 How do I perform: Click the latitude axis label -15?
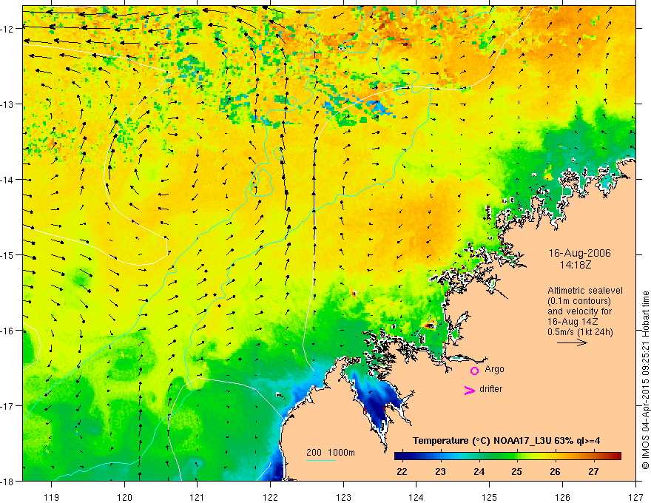(7, 255)
